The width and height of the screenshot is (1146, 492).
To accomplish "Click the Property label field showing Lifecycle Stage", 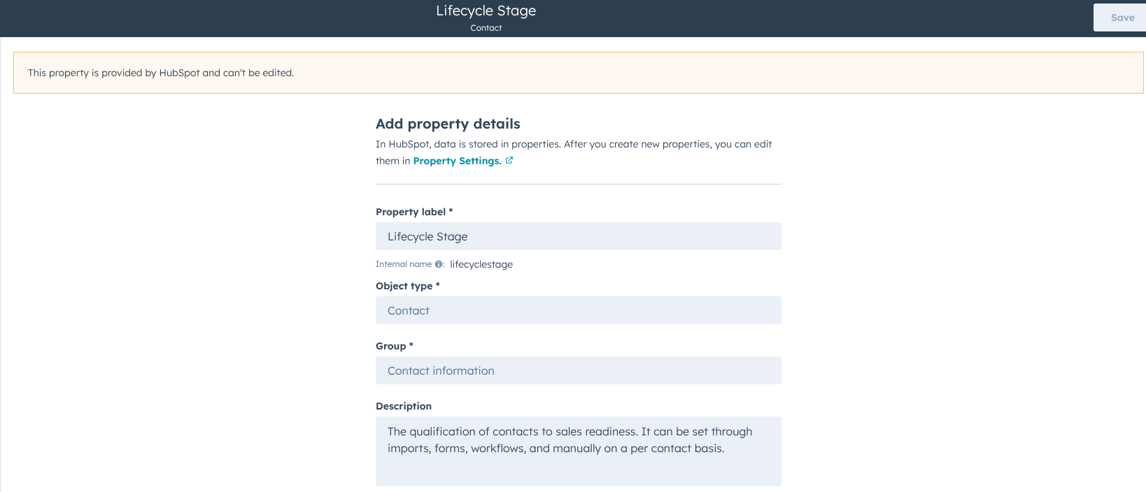I will click(578, 236).
